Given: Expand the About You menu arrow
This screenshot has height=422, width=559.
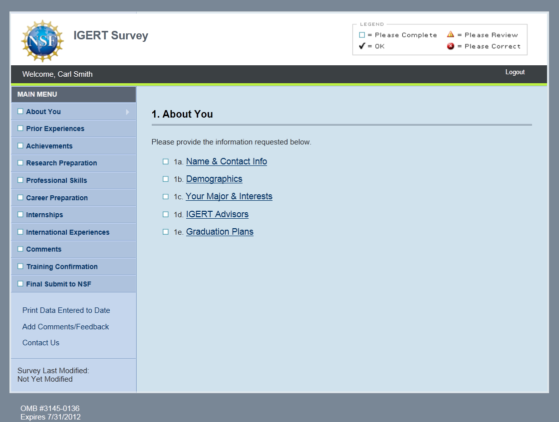Looking at the screenshot, I should point(127,112).
